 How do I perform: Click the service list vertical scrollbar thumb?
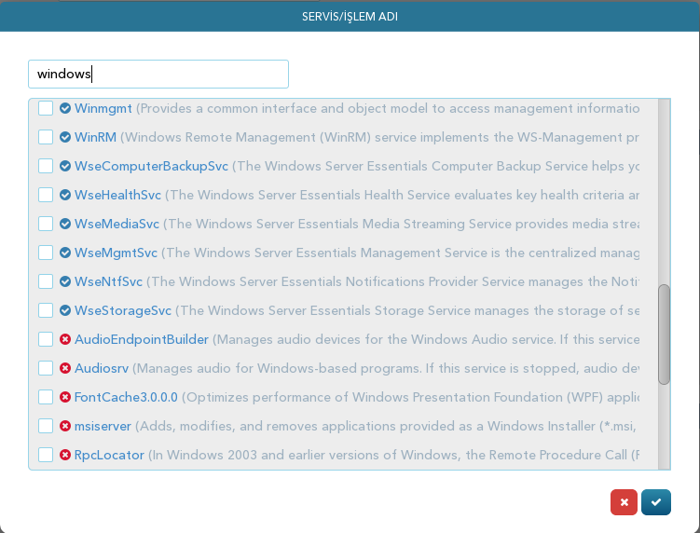pyautogui.click(x=664, y=335)
